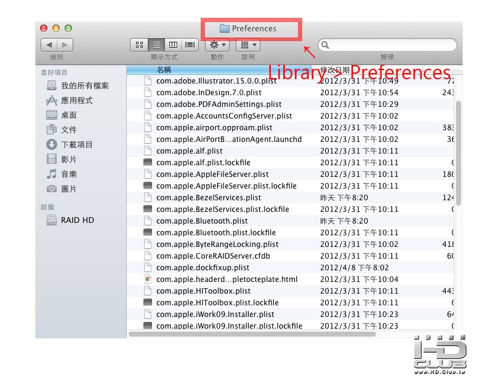Image resolution: width=498 pixels, height=387 pixels.
Task: Switch to Cover Flow view
Action: 190,45
